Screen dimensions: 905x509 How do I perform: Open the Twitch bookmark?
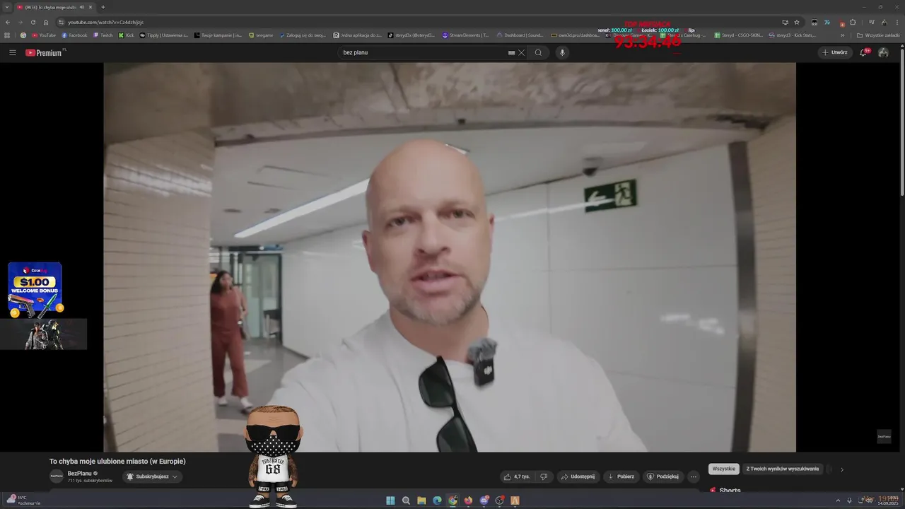pos(103,35)
